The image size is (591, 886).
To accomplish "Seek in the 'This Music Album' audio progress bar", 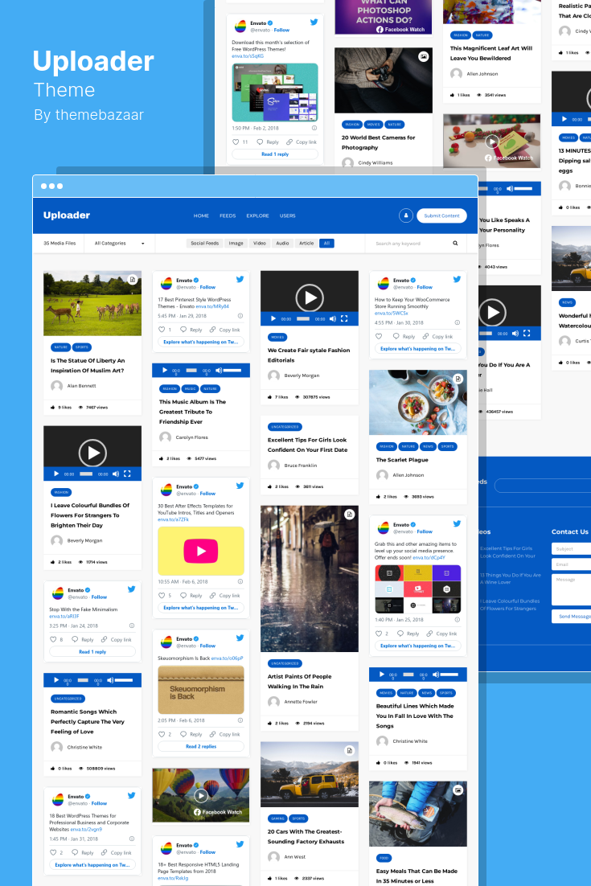I will 191,371.
